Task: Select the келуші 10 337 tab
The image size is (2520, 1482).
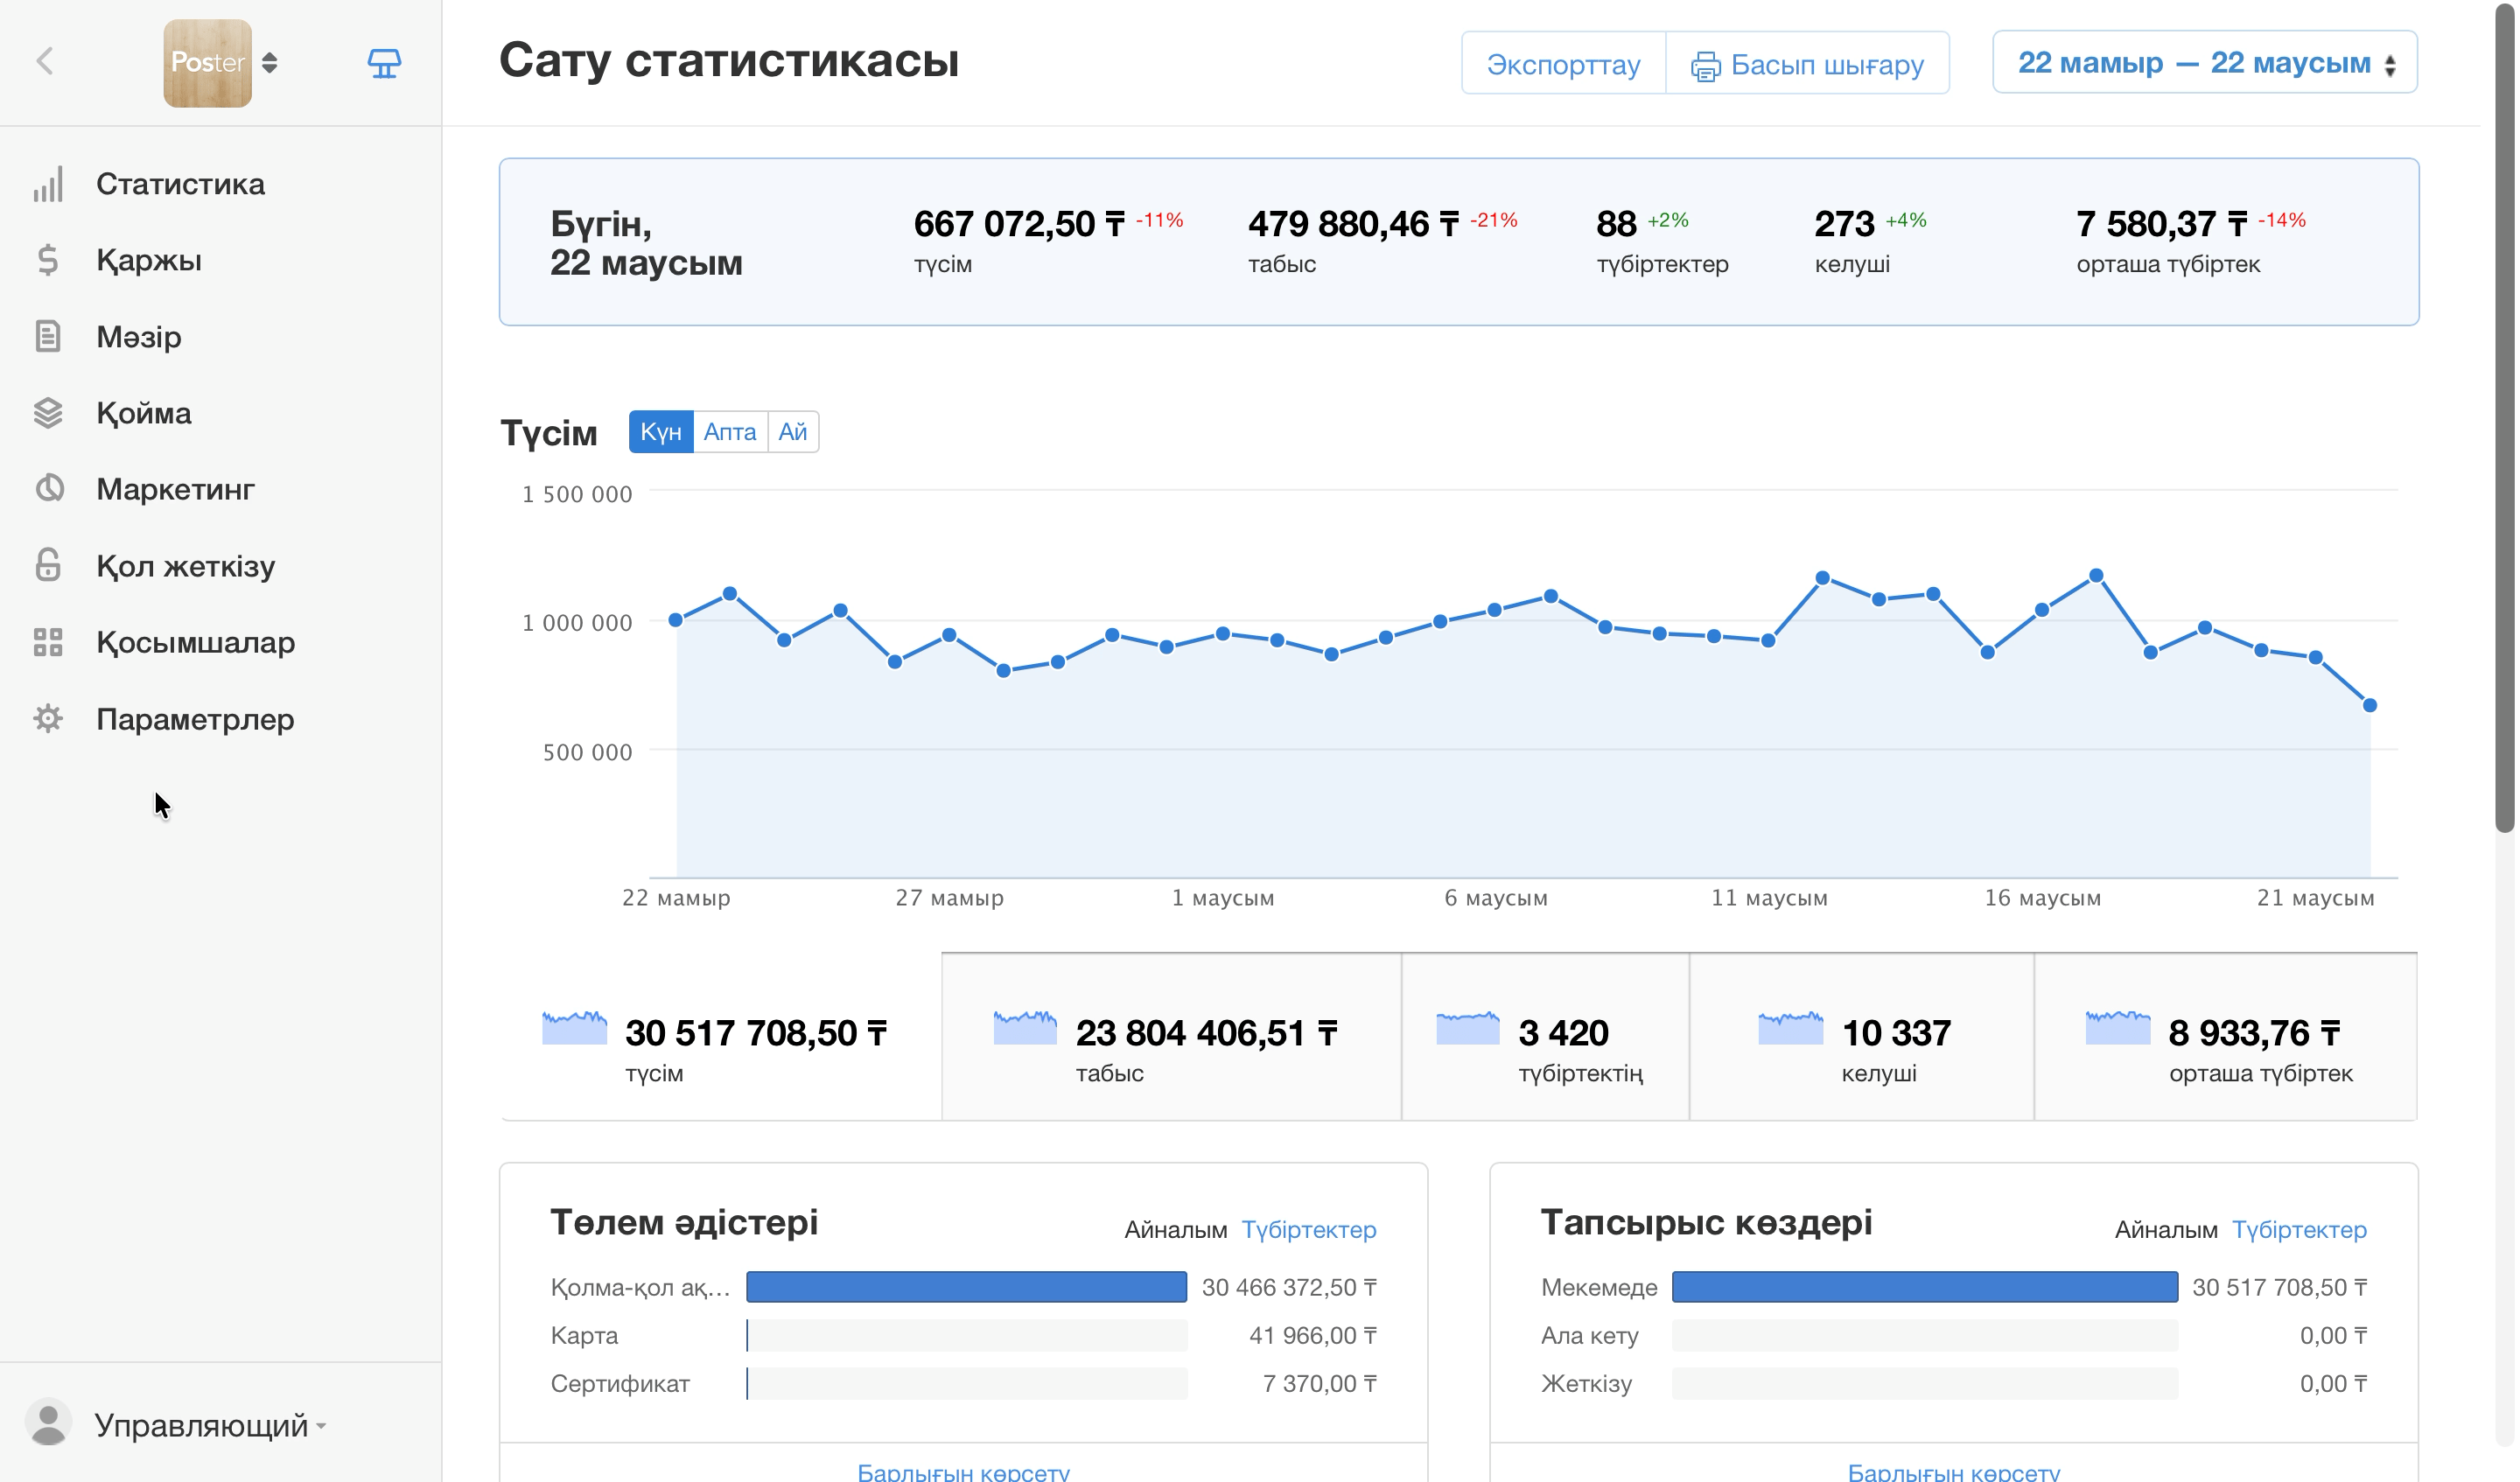Action: (x=1861, y=1037)
